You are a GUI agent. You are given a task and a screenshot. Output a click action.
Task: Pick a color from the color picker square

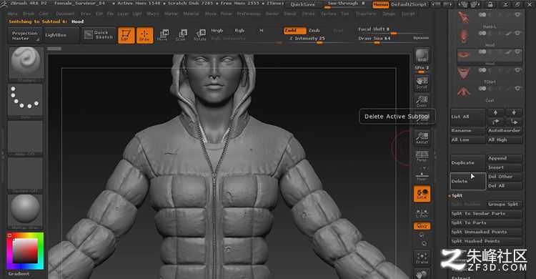[x=25, y=250]
